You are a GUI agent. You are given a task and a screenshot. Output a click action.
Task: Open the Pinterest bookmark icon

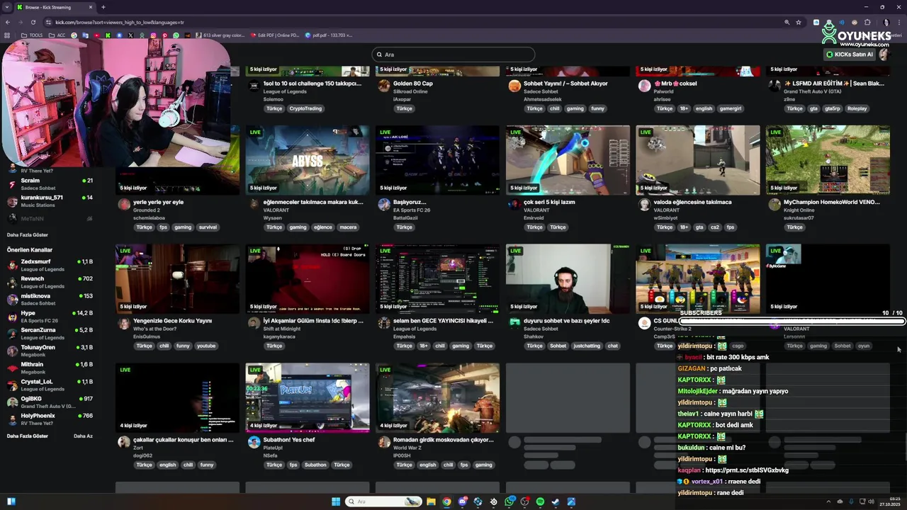[x=165, y=35]
